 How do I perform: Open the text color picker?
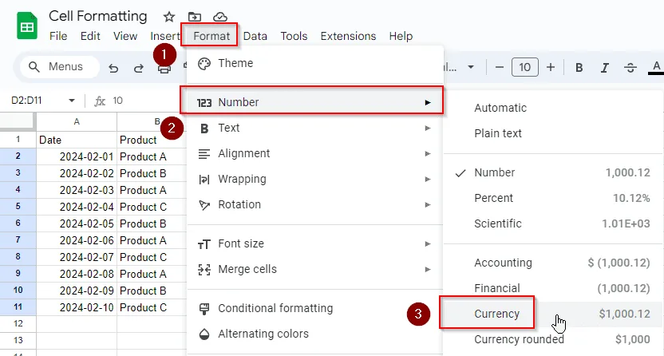pyautogui.click(x=656, y=67)
